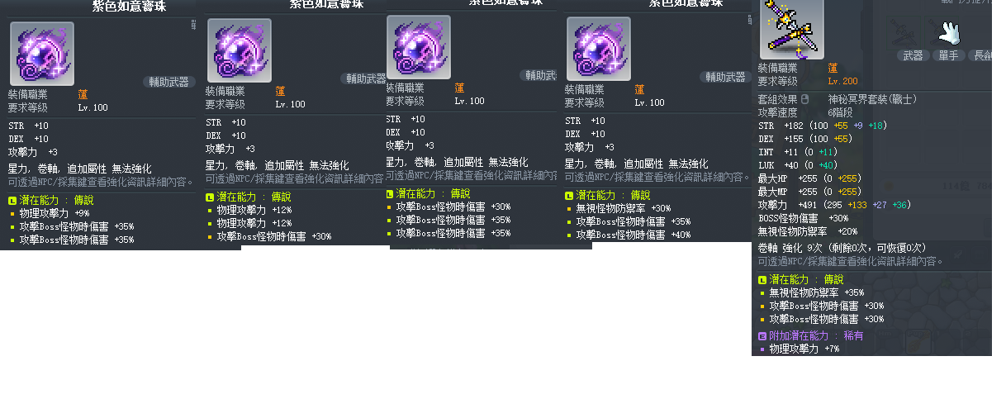1006x399 pixels.
Task: Select the 單手 category tag
Action: click(x=948, y=55)
